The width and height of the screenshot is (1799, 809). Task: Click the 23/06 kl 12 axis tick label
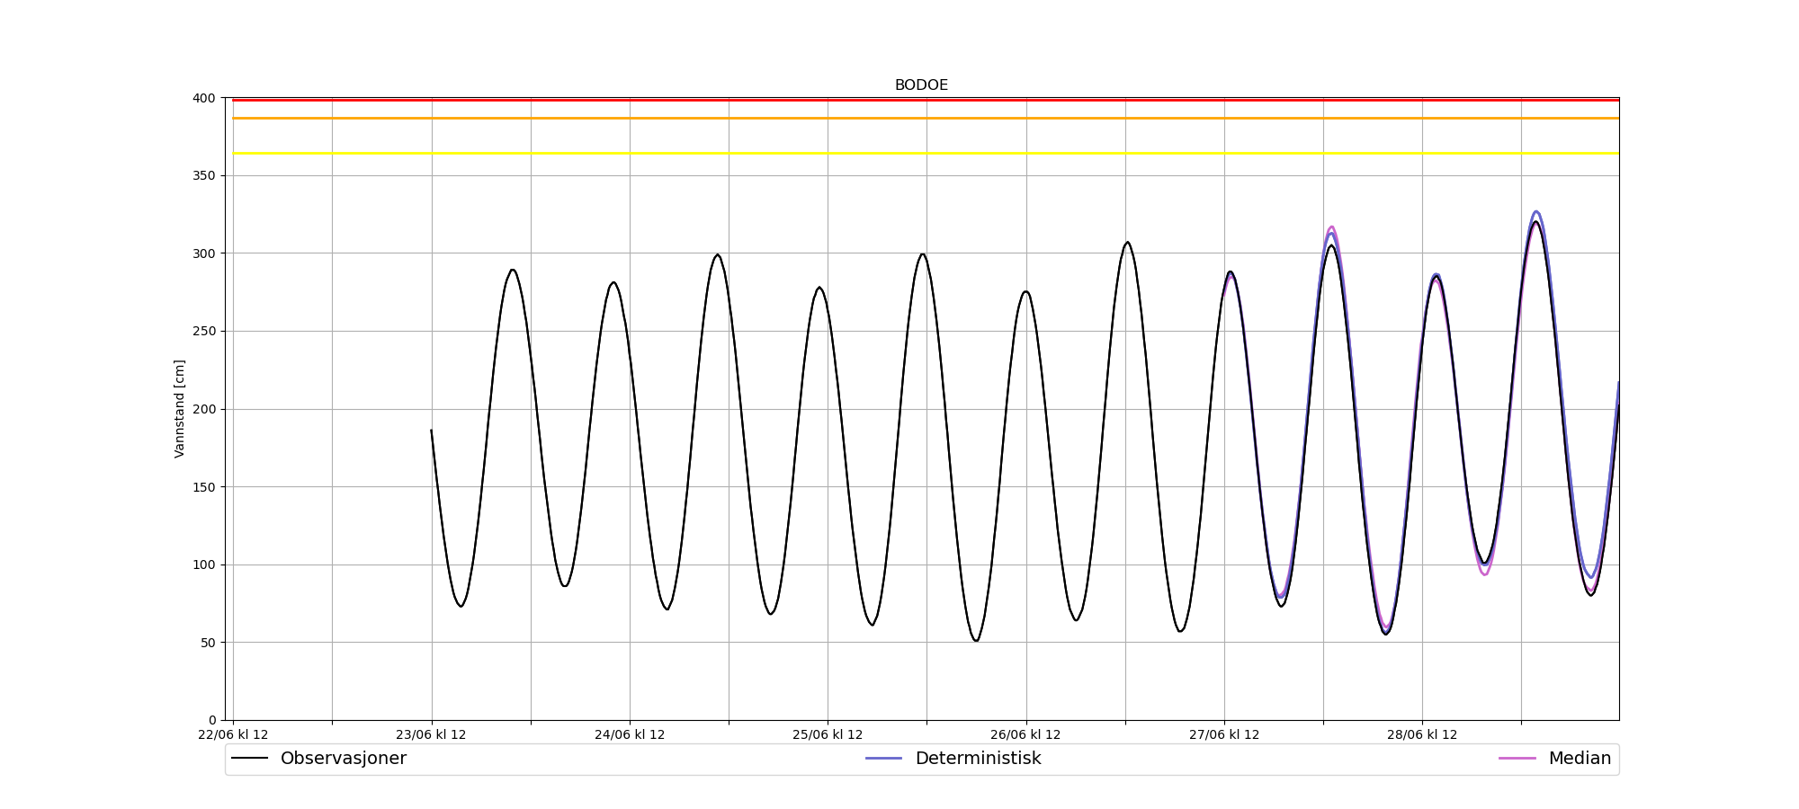[431, 734]
